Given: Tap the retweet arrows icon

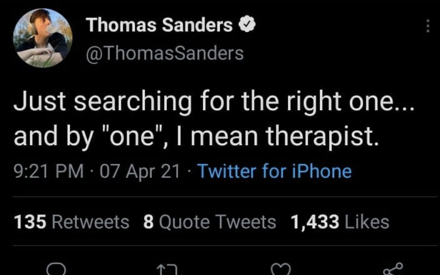Looking at the screenshot, I should (167, 270).
